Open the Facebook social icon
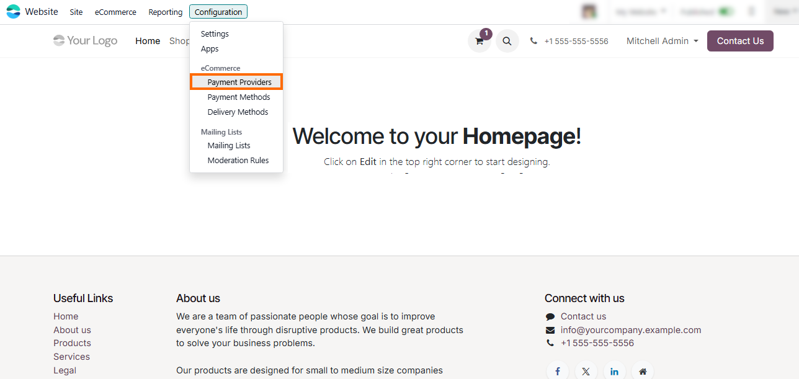This screenshot has width=799, height=379. pos(558,371)
